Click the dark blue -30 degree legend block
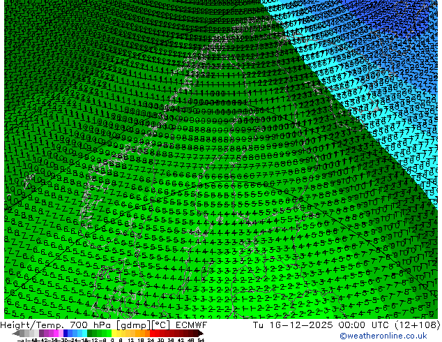442x342 pixels. click(66, 333)
